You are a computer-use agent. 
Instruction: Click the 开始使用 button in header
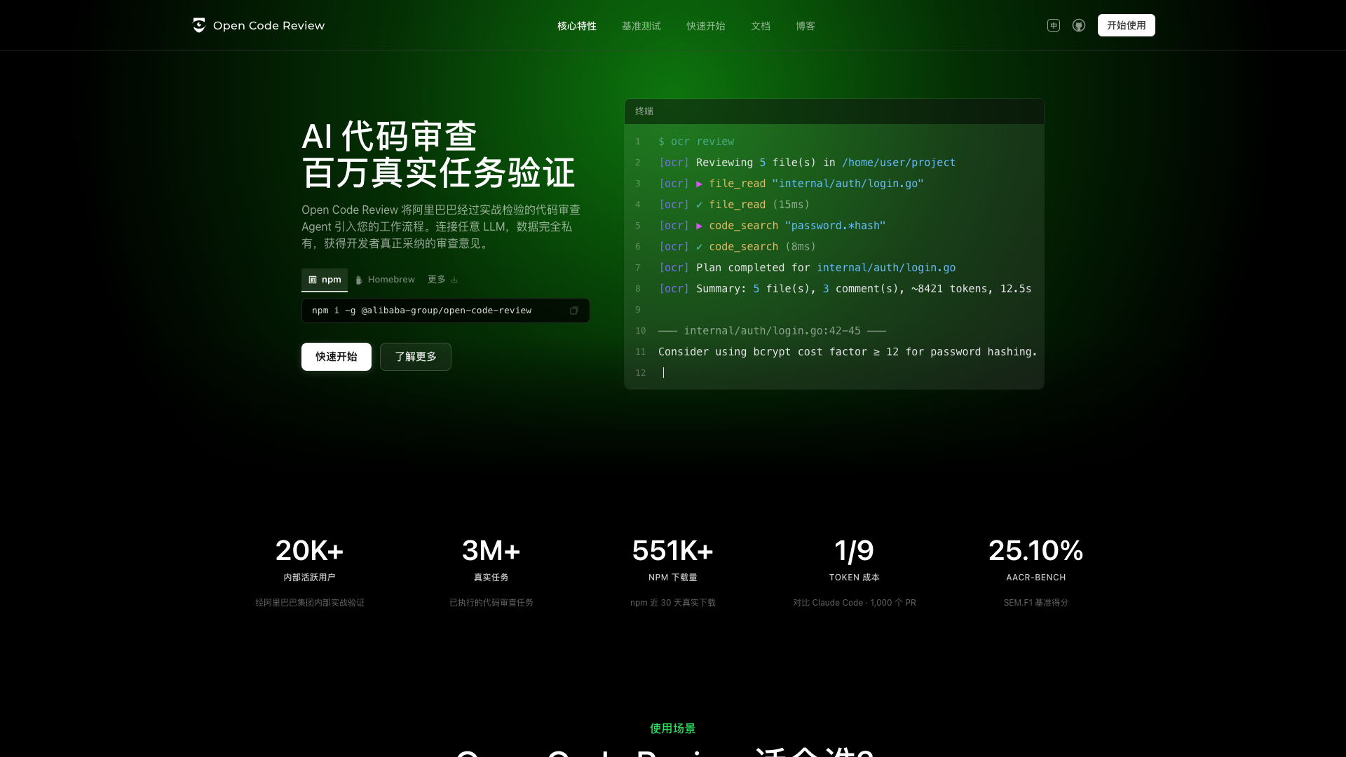coord(1126,25)
